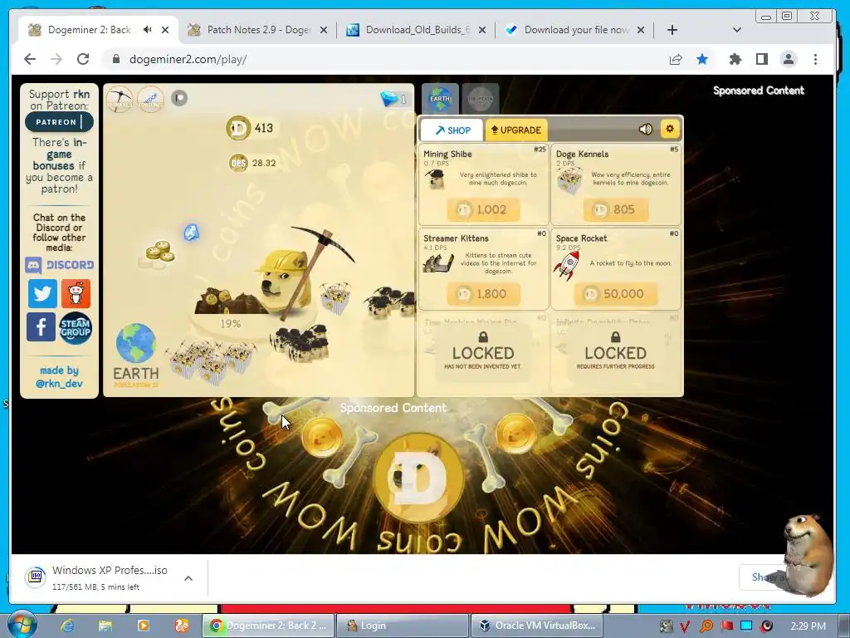Mute game sound with speaker icon
The height and width of the screenshot is (638, 850).
[x=645, y=129]
